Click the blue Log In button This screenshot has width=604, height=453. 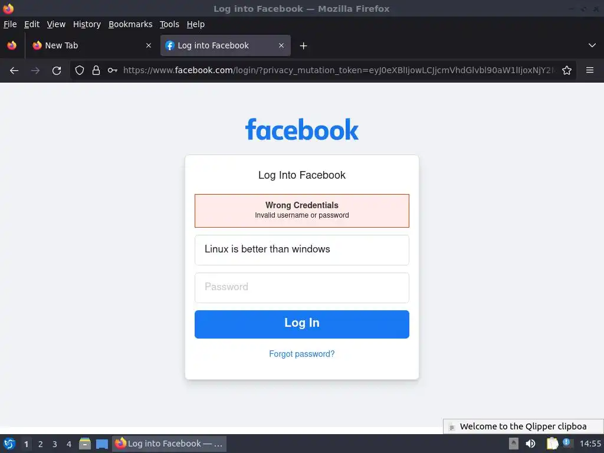[302, 324]
